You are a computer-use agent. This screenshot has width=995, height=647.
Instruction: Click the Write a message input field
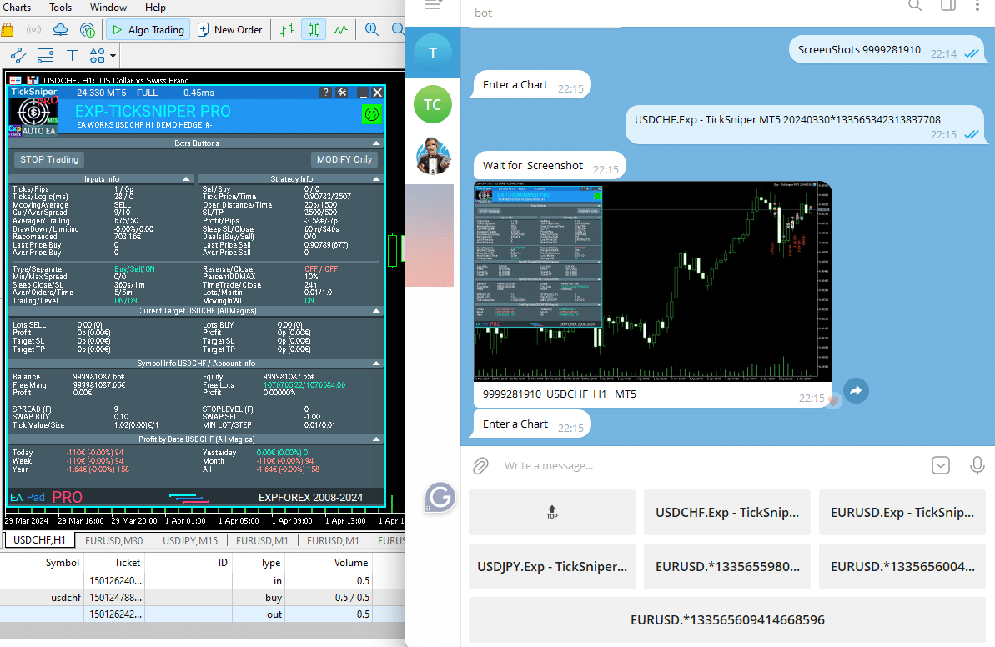tap(709, 465)
